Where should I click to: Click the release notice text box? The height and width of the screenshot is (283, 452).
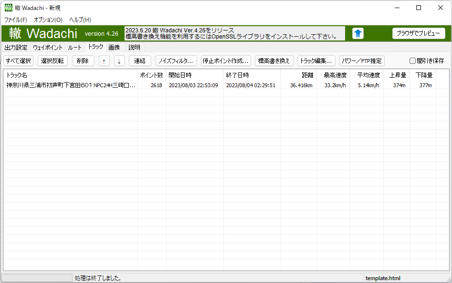point(235,33)
